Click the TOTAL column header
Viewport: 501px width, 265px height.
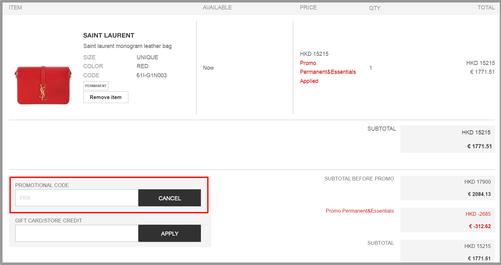point(486,8)
